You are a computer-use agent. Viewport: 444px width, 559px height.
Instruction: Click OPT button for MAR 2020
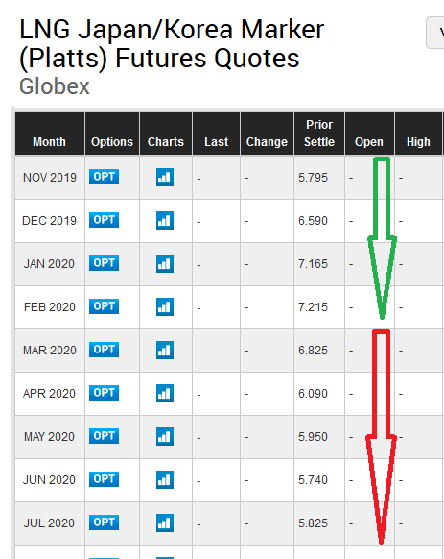tap(104, 350)
